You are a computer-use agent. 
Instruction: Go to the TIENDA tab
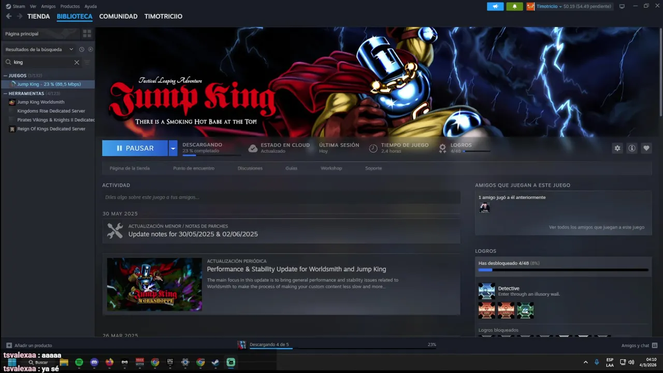coord(38,17)
